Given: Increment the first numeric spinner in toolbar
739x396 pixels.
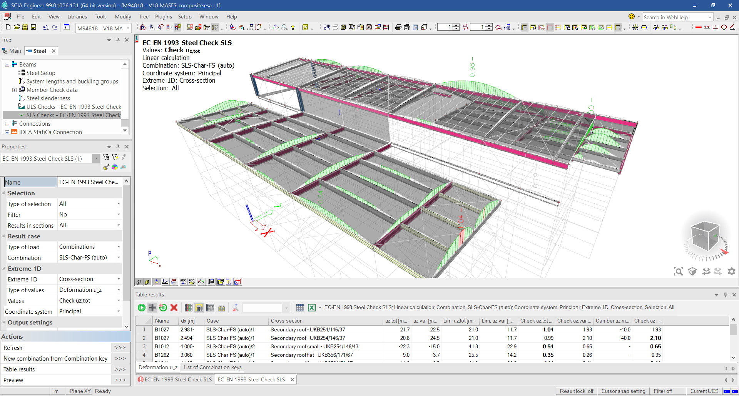Looking at the screenshot, I should [x=456, y=25].
